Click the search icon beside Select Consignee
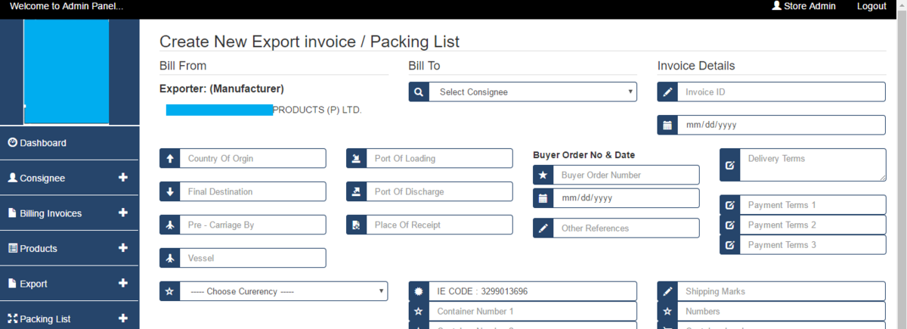This screenshot has height=329, width=907. [419, 92]
